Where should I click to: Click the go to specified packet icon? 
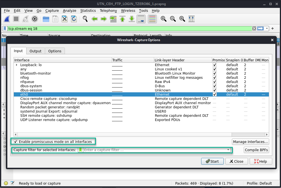pos(113,19)
